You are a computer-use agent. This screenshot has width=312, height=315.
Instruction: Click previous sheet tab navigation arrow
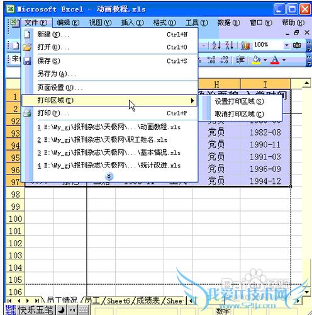[x=19, y=301]
